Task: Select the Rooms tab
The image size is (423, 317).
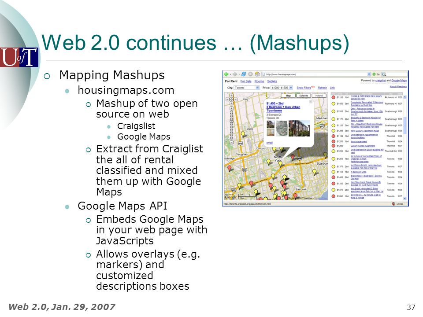Action: [259, 81]
